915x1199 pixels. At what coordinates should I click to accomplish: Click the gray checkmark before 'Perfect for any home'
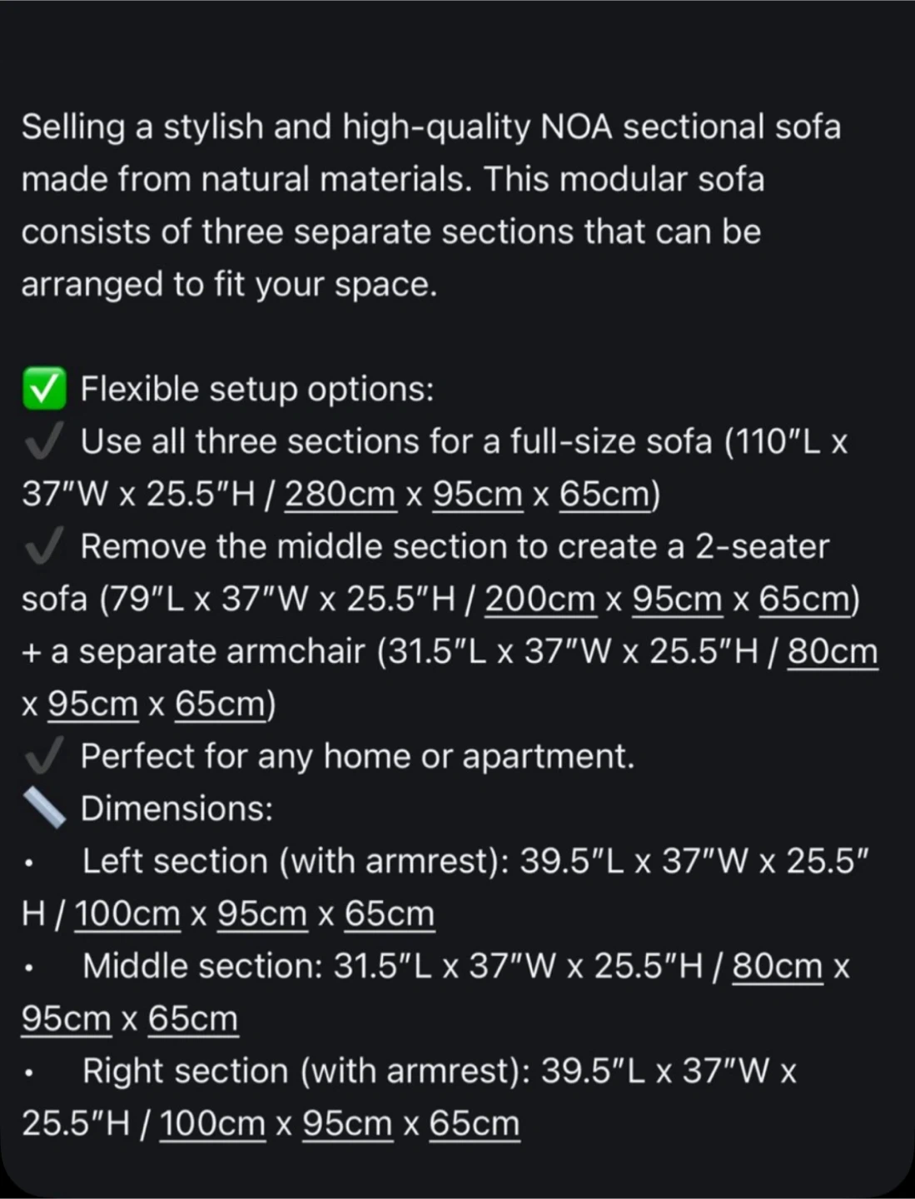pyautogui.click(x=44, y=757)
